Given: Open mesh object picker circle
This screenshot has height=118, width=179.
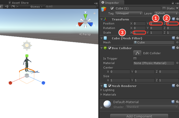Looking at the screenshot, I should click(177, 42).
